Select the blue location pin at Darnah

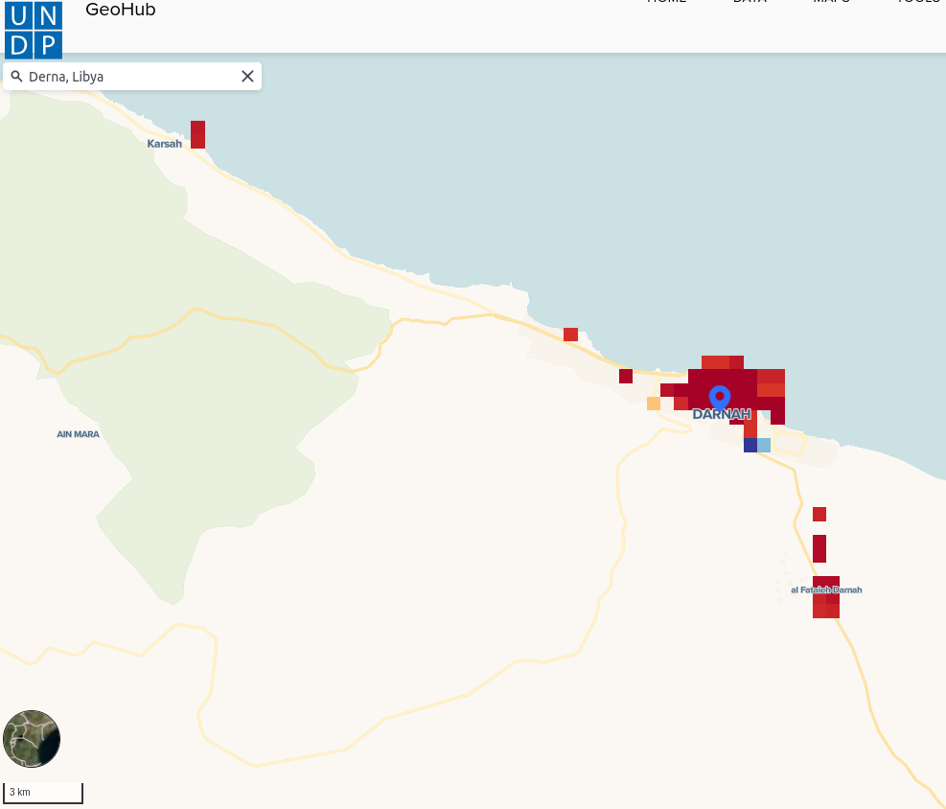coord(721,395)
